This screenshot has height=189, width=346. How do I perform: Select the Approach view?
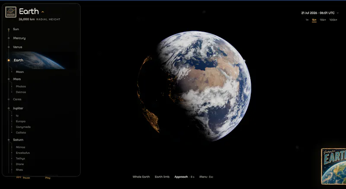pos(181,177)
